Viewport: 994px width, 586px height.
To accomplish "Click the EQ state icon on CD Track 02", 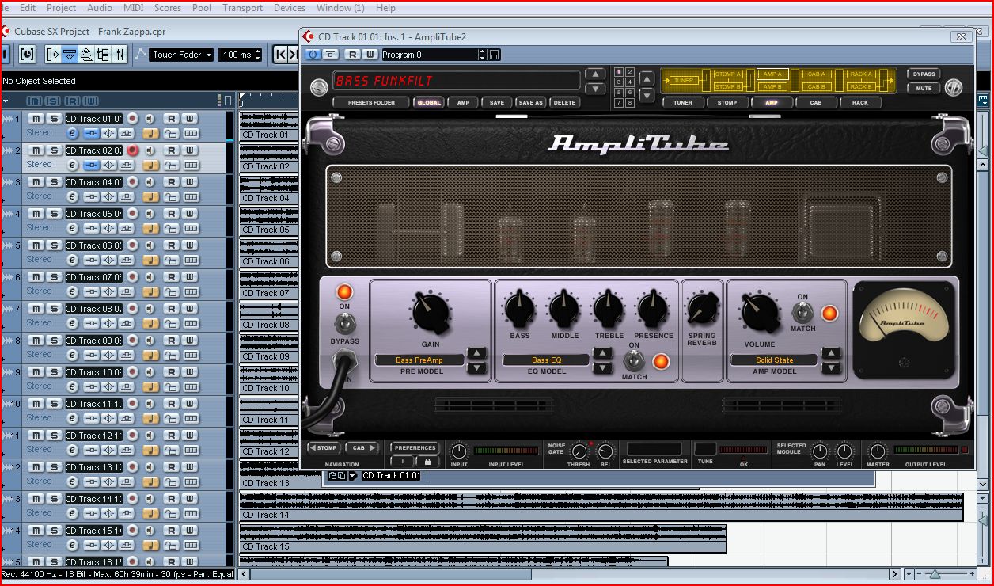I will (109, 165).
